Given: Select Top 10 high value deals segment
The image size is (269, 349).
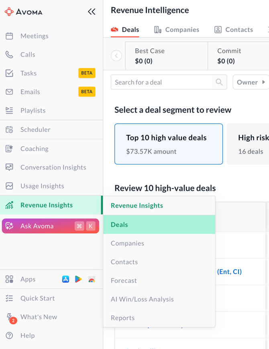Looking at the screenshot, I should [x=169, y=144].
